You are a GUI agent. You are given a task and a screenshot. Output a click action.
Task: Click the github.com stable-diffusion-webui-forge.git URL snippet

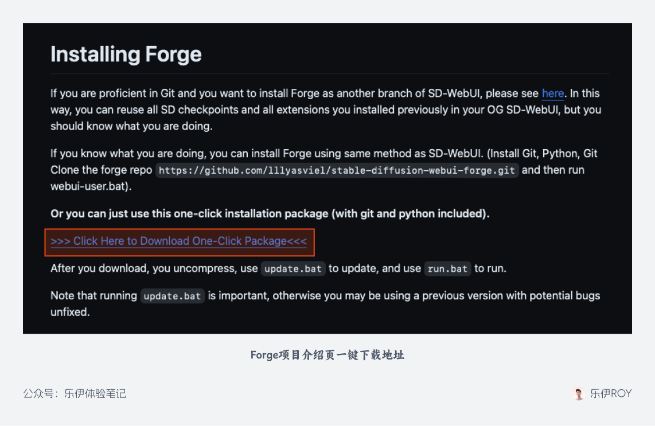click(x=337, y=170)
